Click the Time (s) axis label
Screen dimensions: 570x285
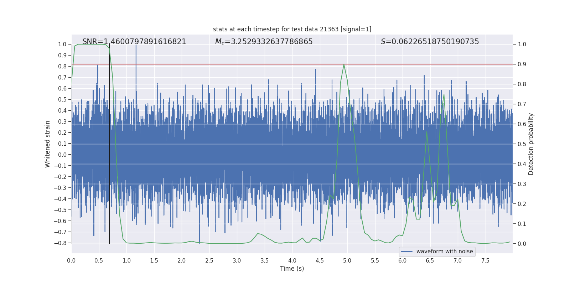[292, 269]
